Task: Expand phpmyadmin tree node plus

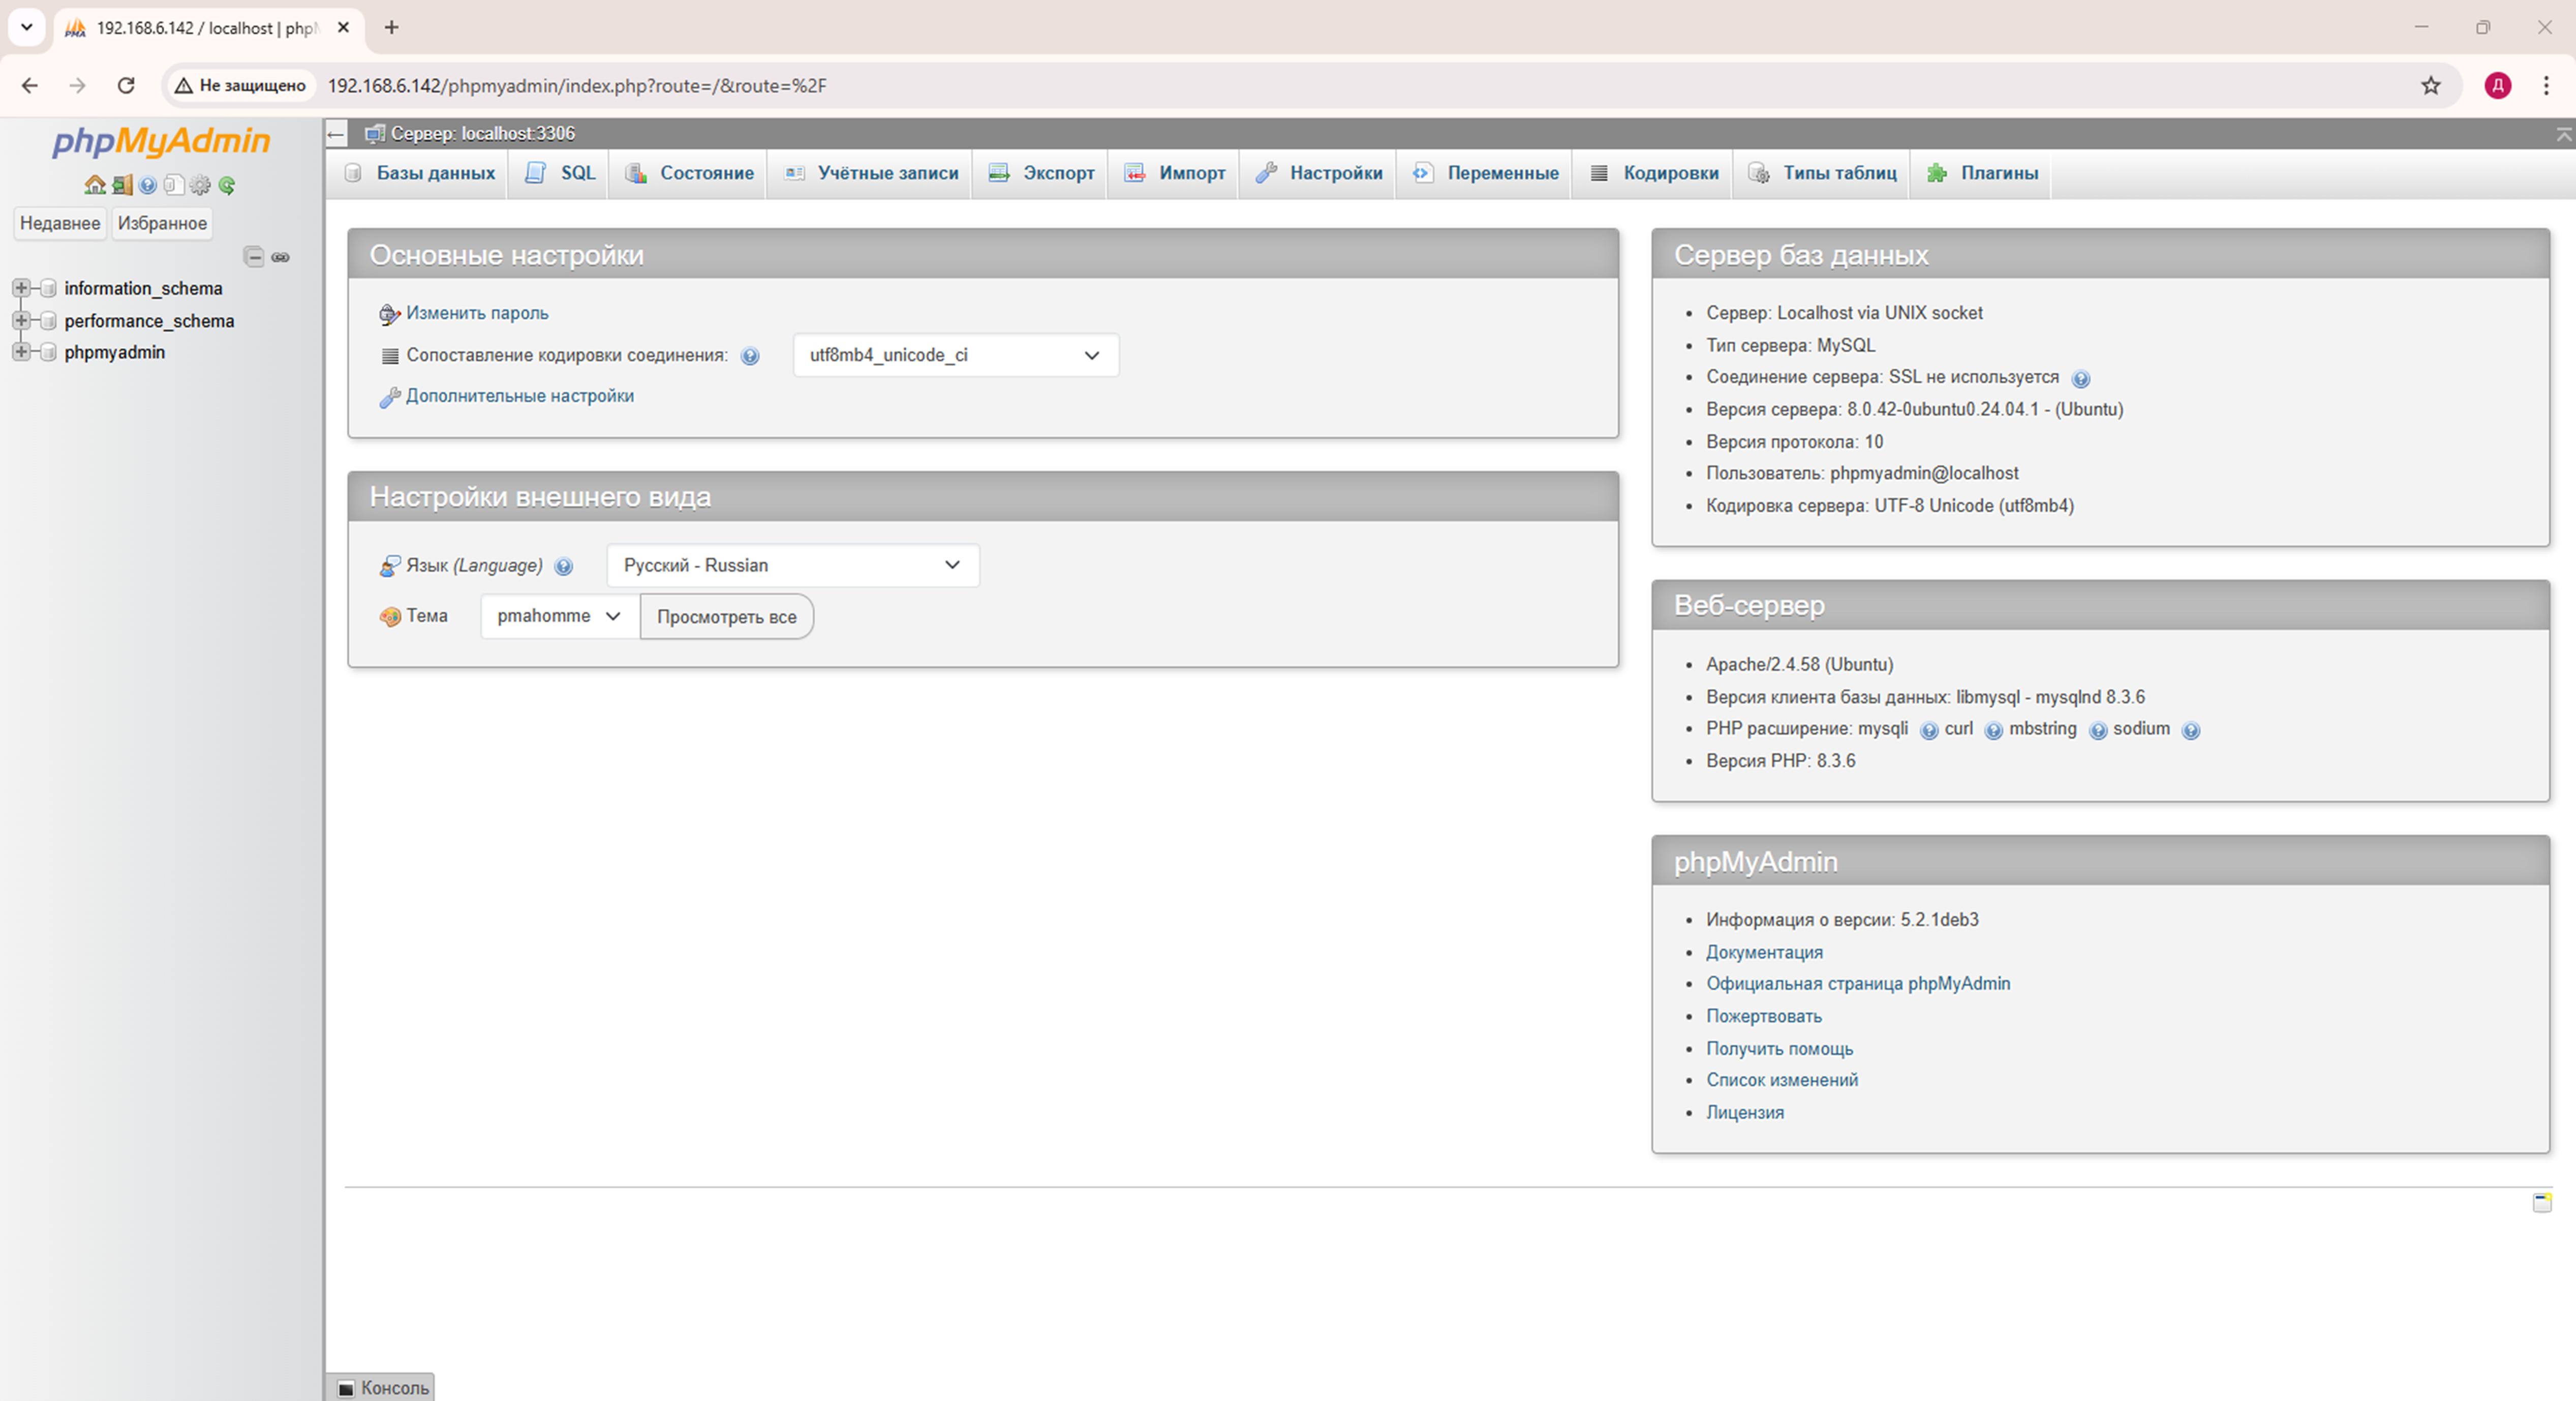Action: [20, 352]
